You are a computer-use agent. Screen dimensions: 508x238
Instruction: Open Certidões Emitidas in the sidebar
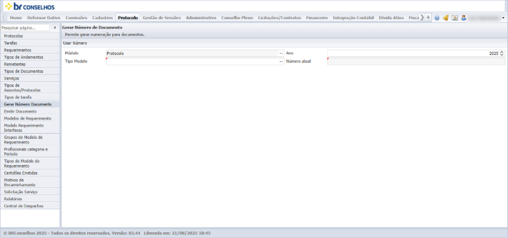coord(30,173)
